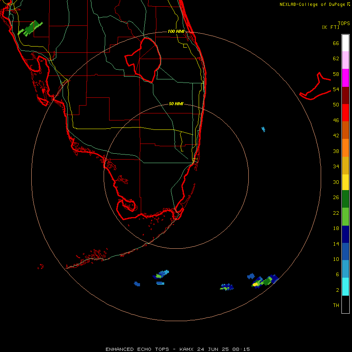Click the 'ENHANCED ECHO TOPS' product title

137,349
